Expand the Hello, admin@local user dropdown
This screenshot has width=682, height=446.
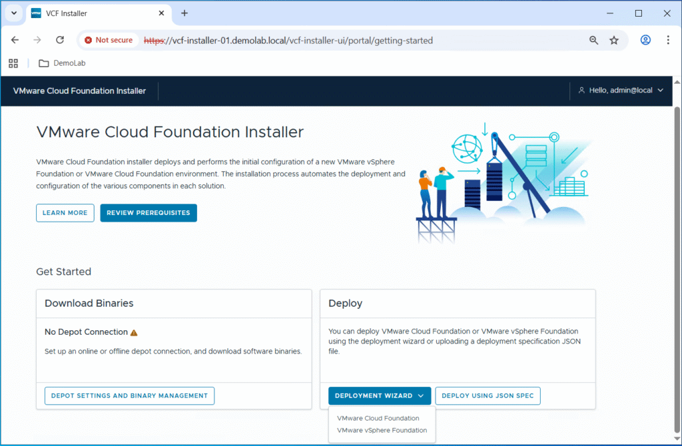point(621,91)
